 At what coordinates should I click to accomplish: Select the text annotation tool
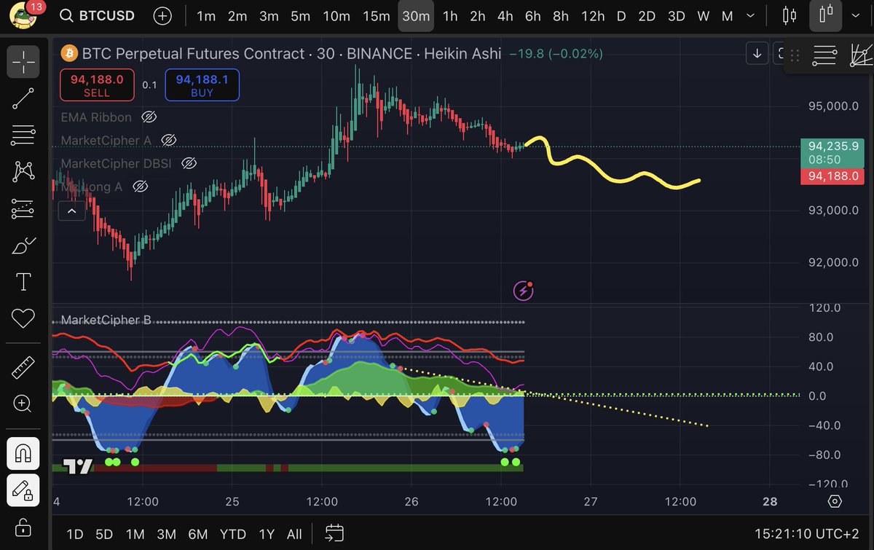[x=23, y=282]
